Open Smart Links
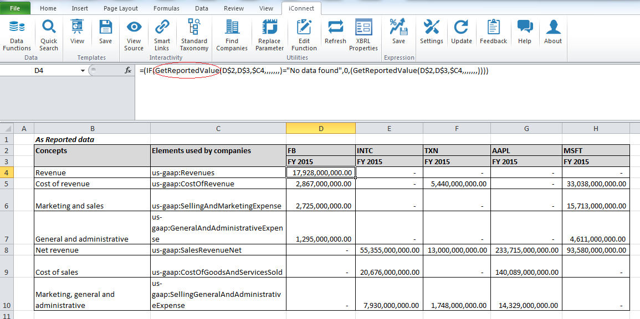This screenshot has width=640, height=319. tap(162, 36)
